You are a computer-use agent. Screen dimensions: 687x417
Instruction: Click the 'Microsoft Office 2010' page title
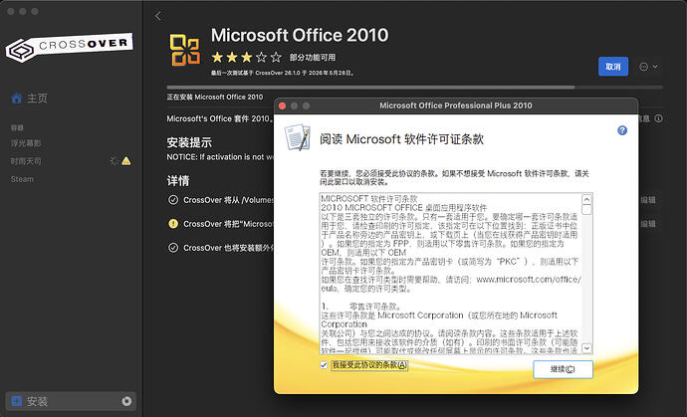[300, 35]
